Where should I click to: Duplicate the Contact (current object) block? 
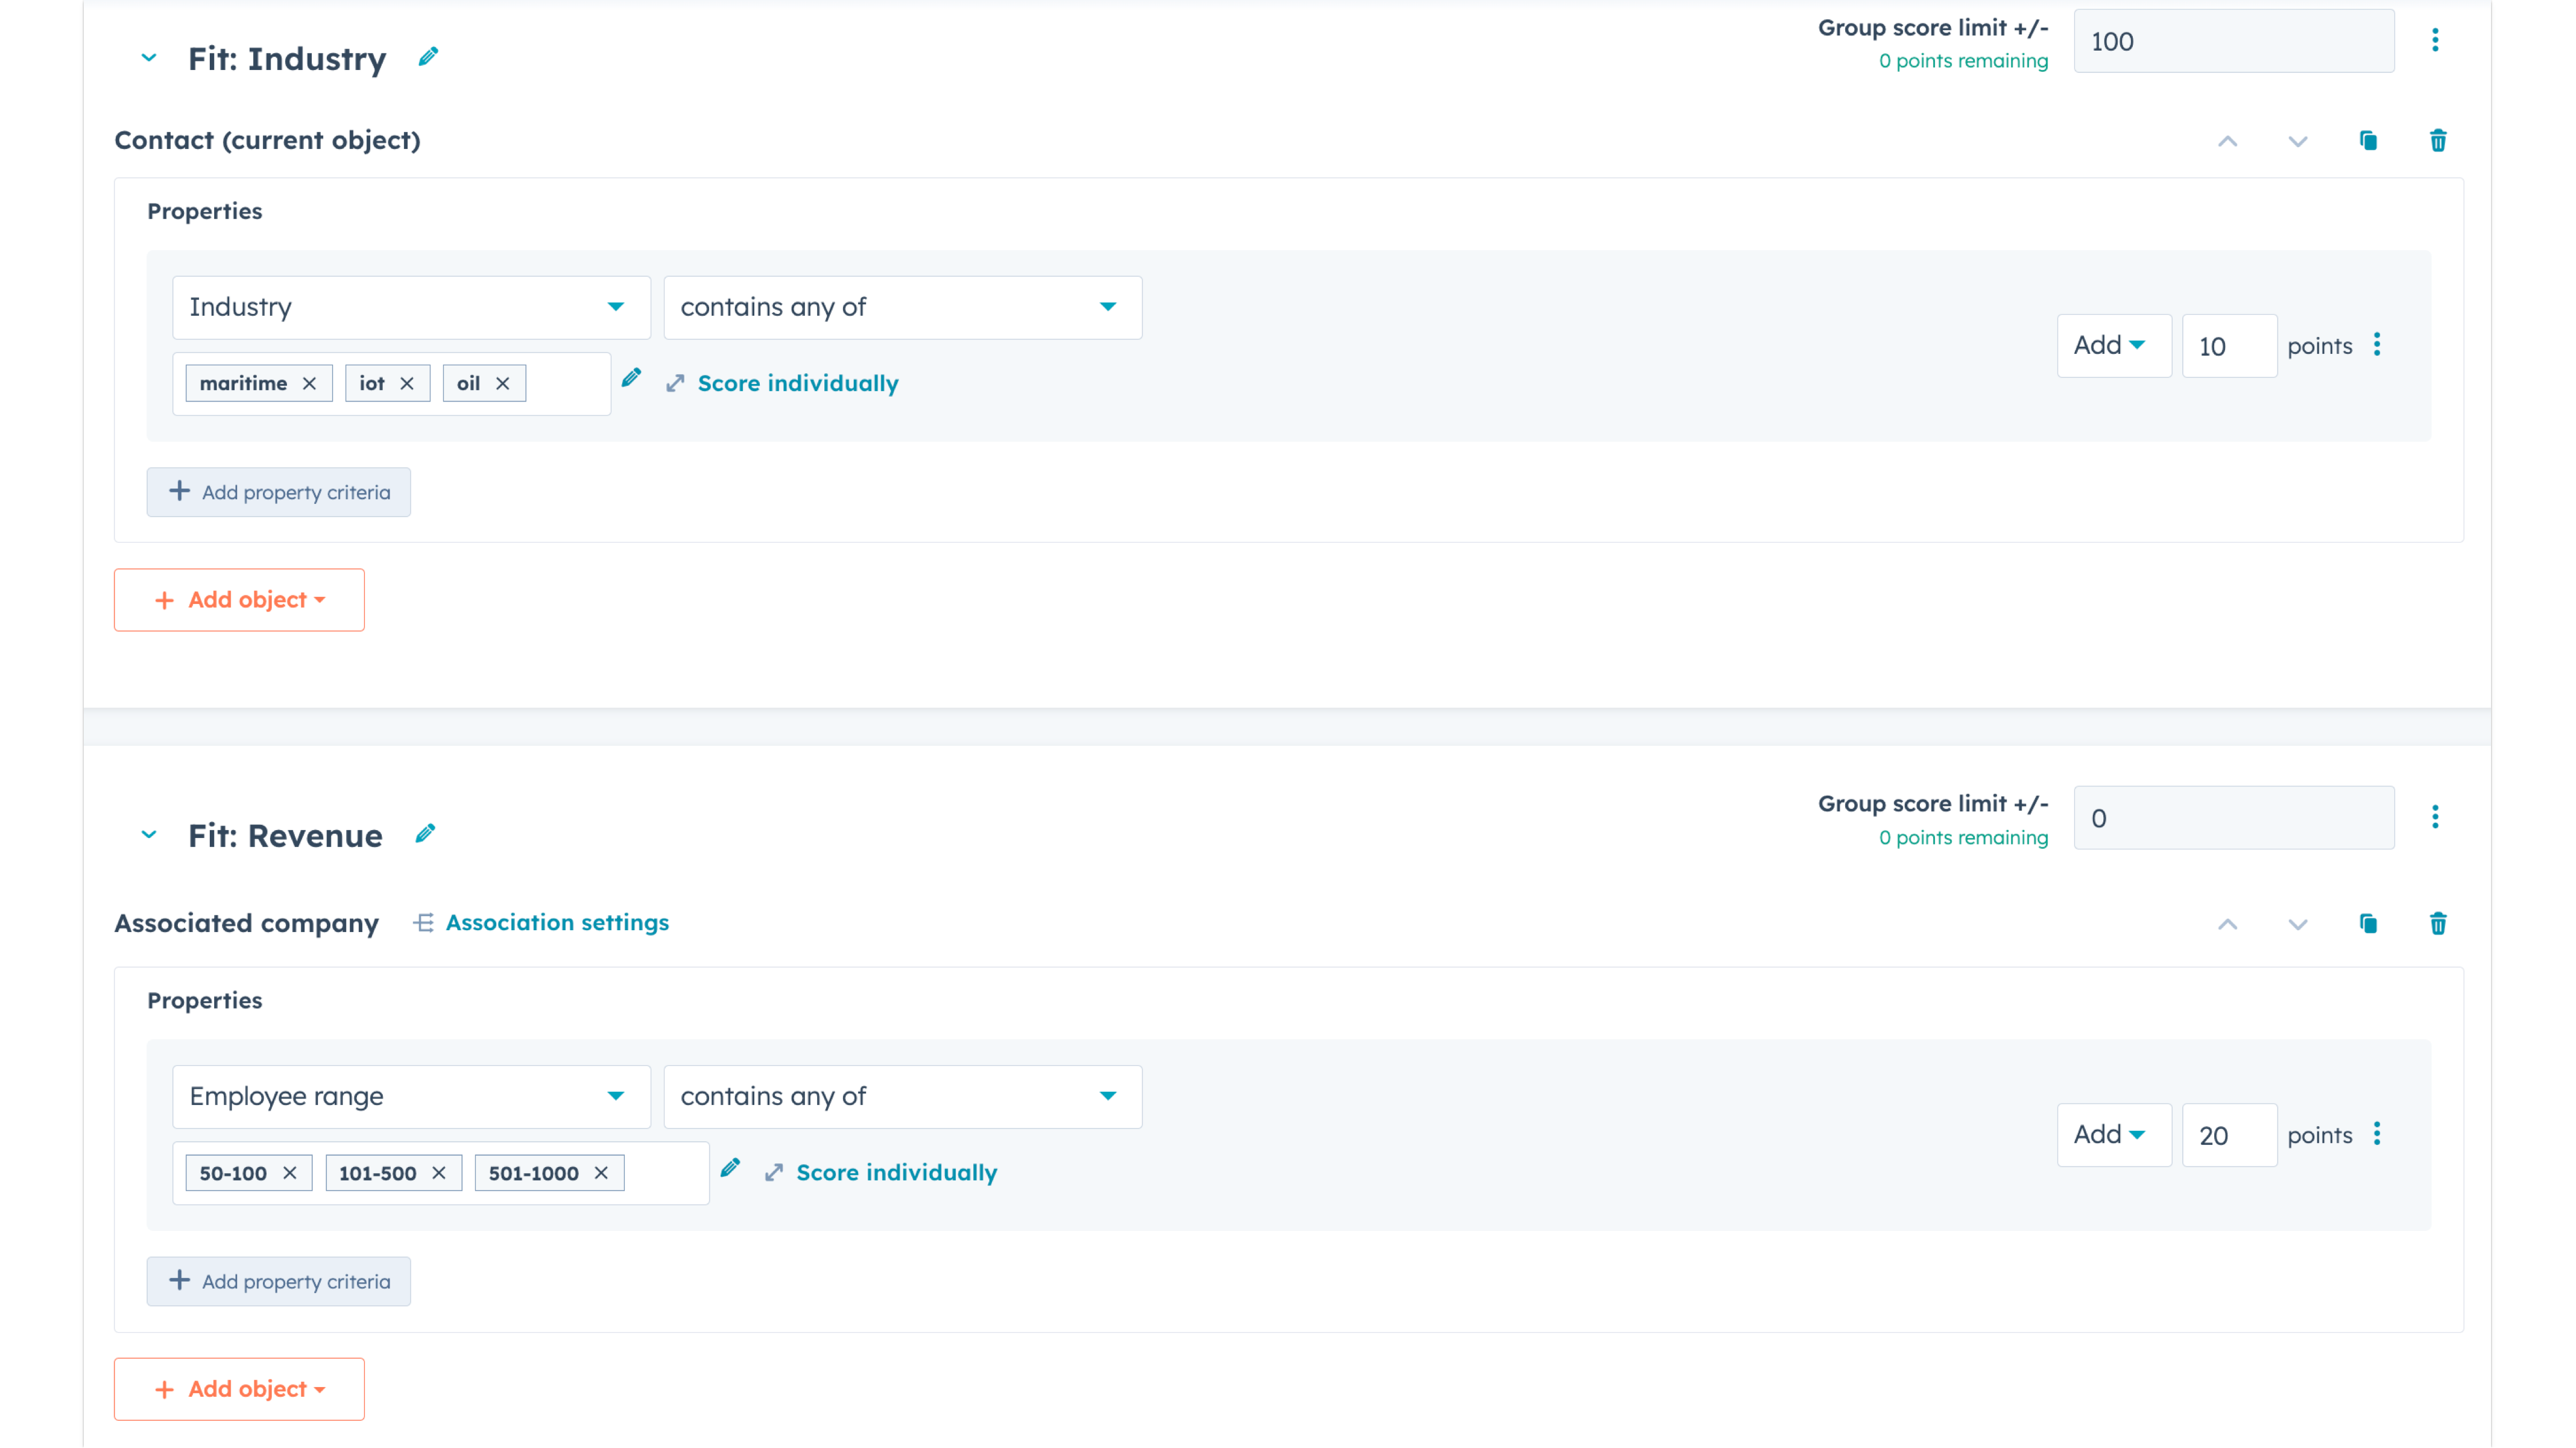[x=2368, y=140]
